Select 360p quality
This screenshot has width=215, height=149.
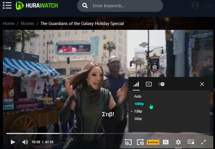138,119
